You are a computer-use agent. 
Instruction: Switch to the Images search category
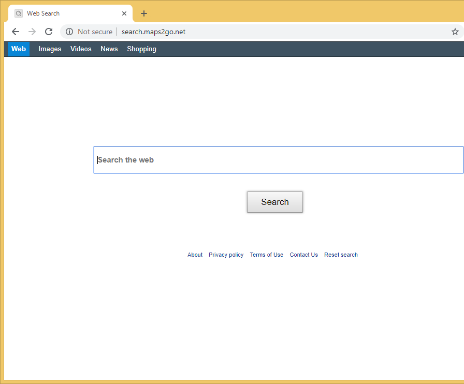coord(50,49)
